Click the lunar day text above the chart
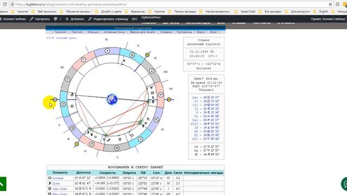 point(61,38)
